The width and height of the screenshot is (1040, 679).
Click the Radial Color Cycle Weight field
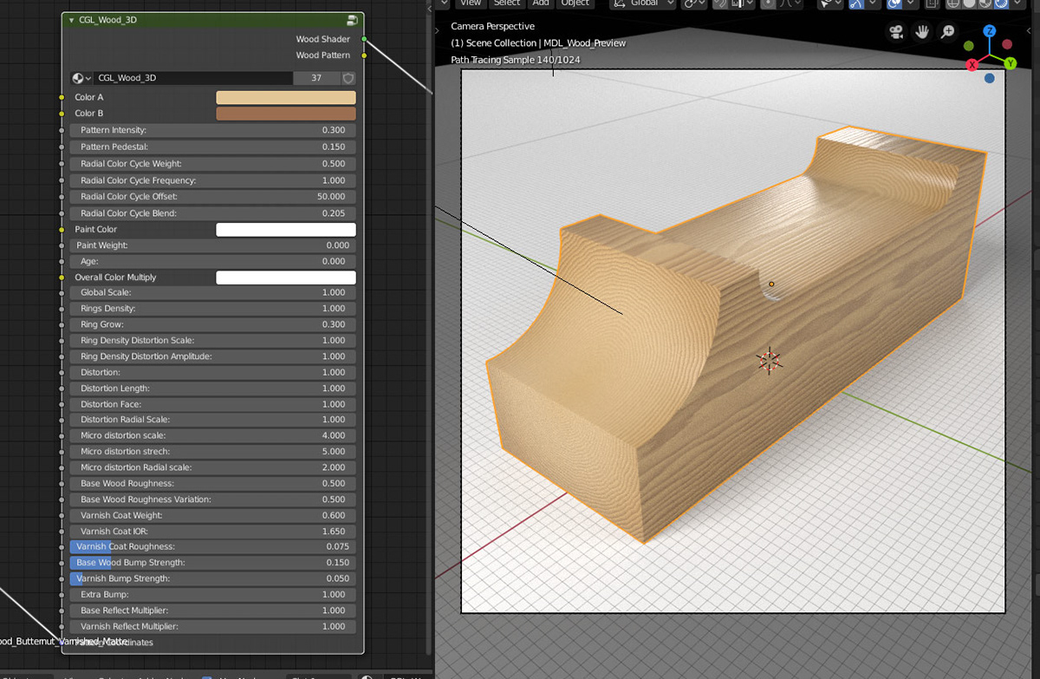tap(212, 164)
